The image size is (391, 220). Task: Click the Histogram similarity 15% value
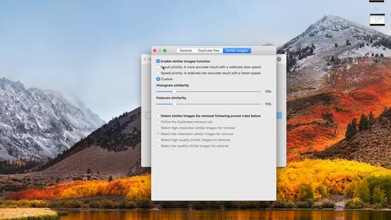[268, 92]
